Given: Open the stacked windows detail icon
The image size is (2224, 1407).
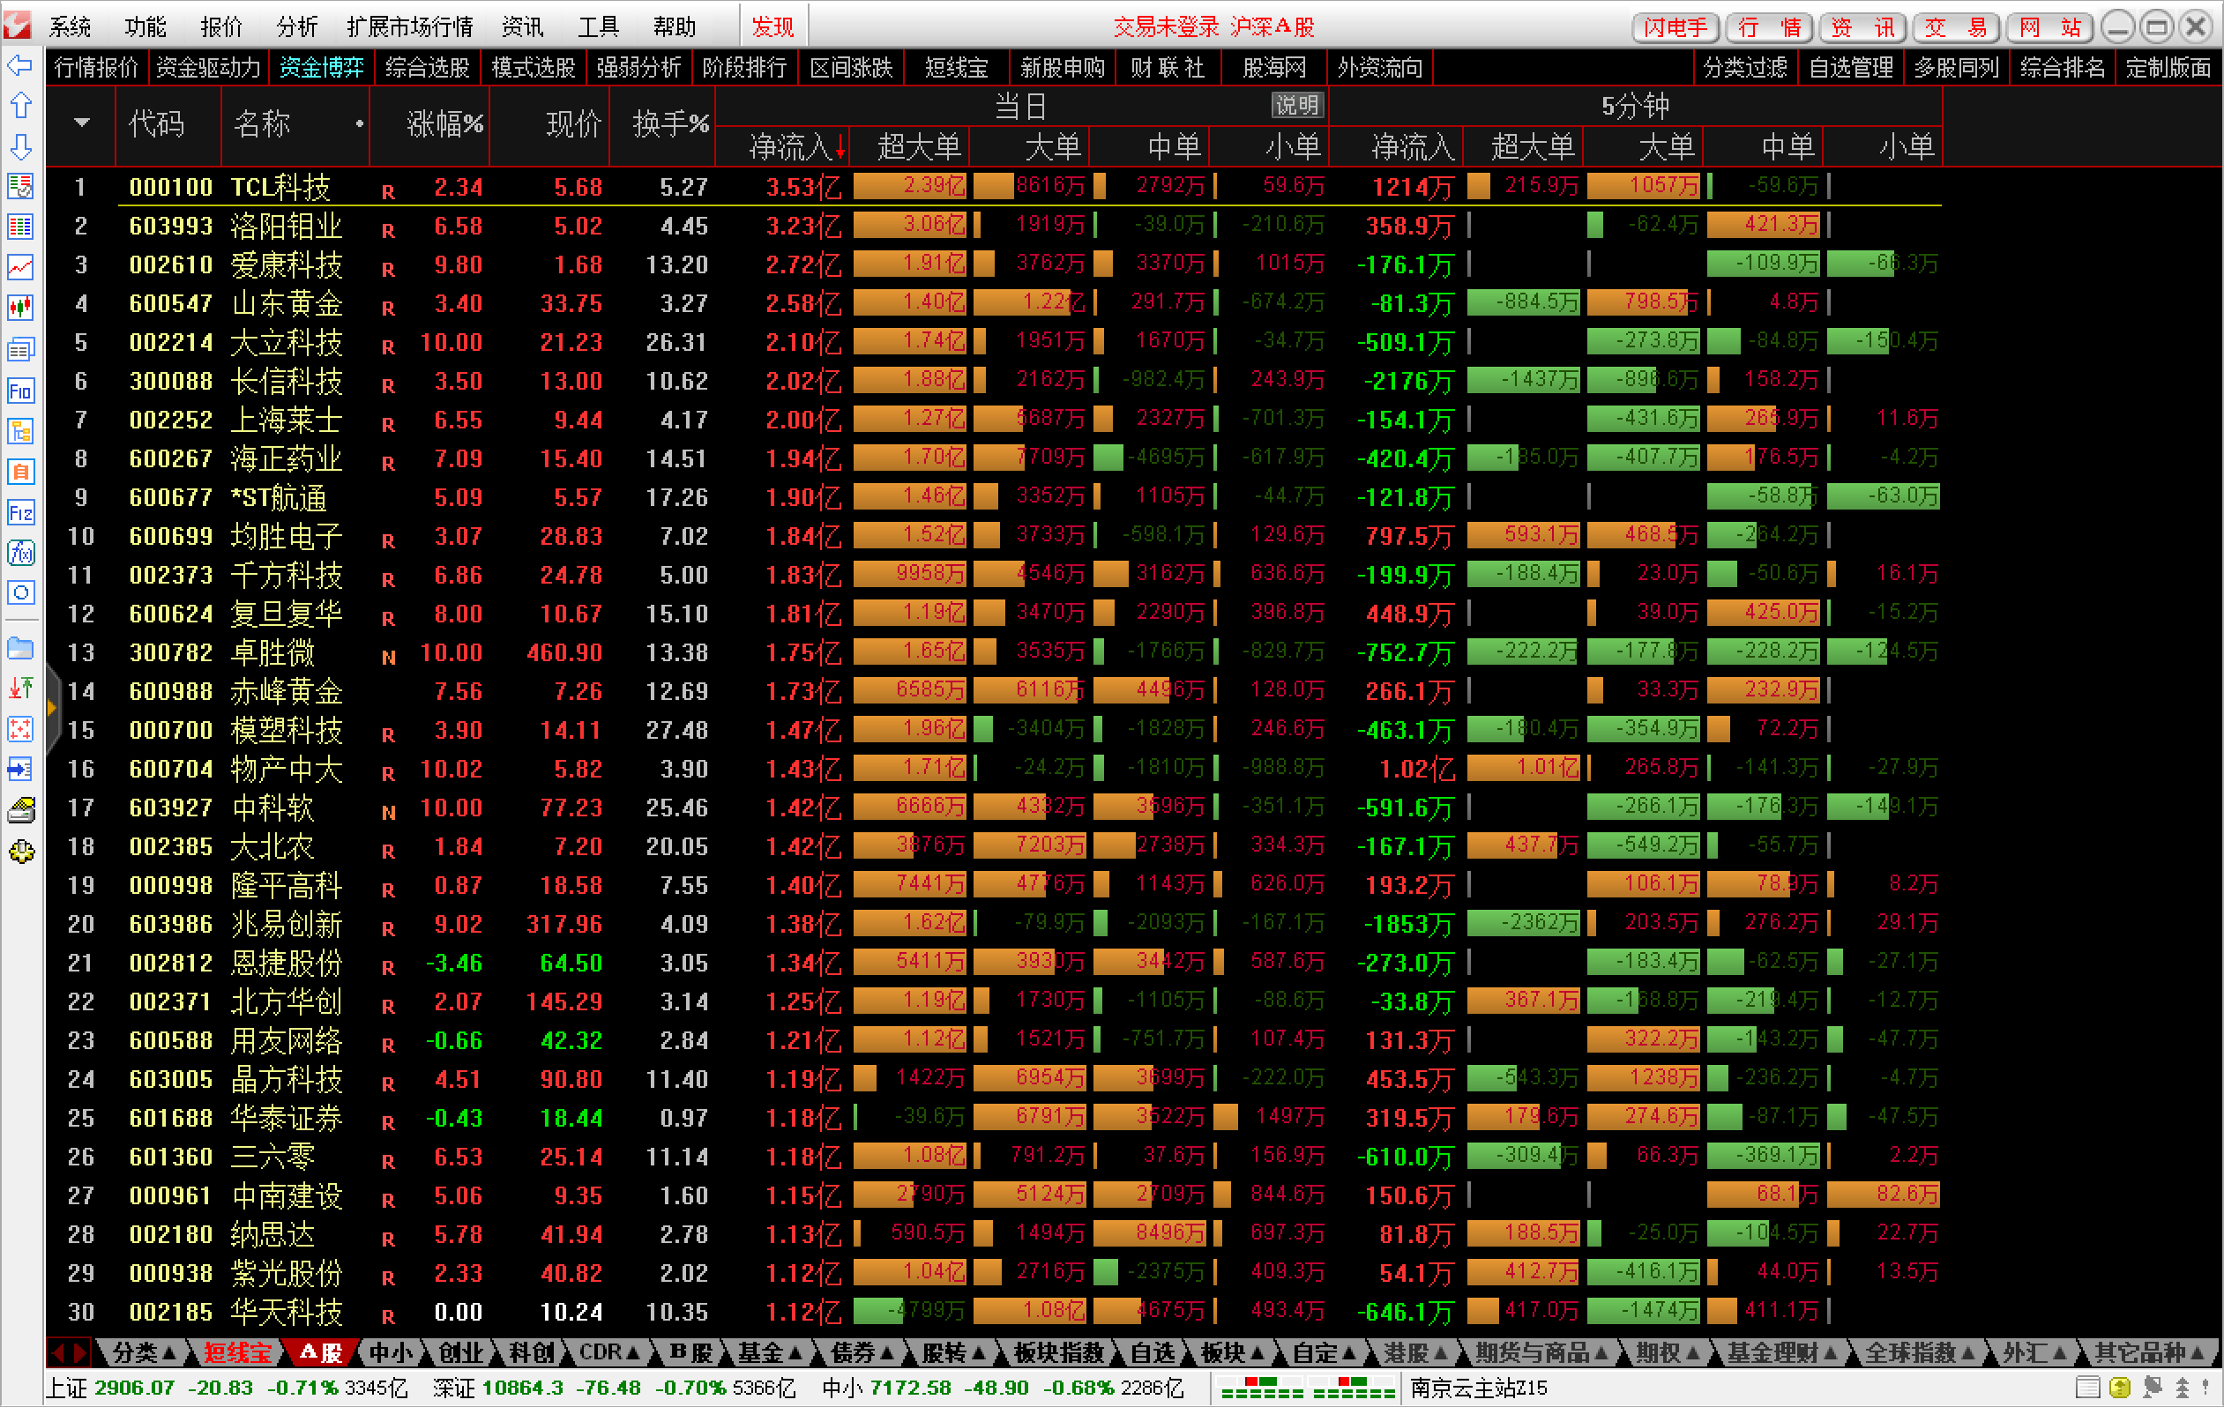Looking at the screenshot, I should tap(20, 350).
